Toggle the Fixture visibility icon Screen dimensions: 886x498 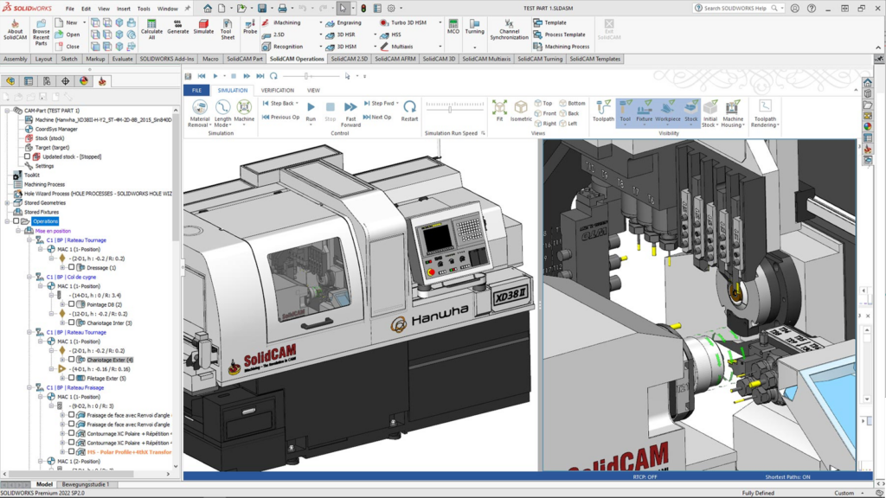point(644,111)
